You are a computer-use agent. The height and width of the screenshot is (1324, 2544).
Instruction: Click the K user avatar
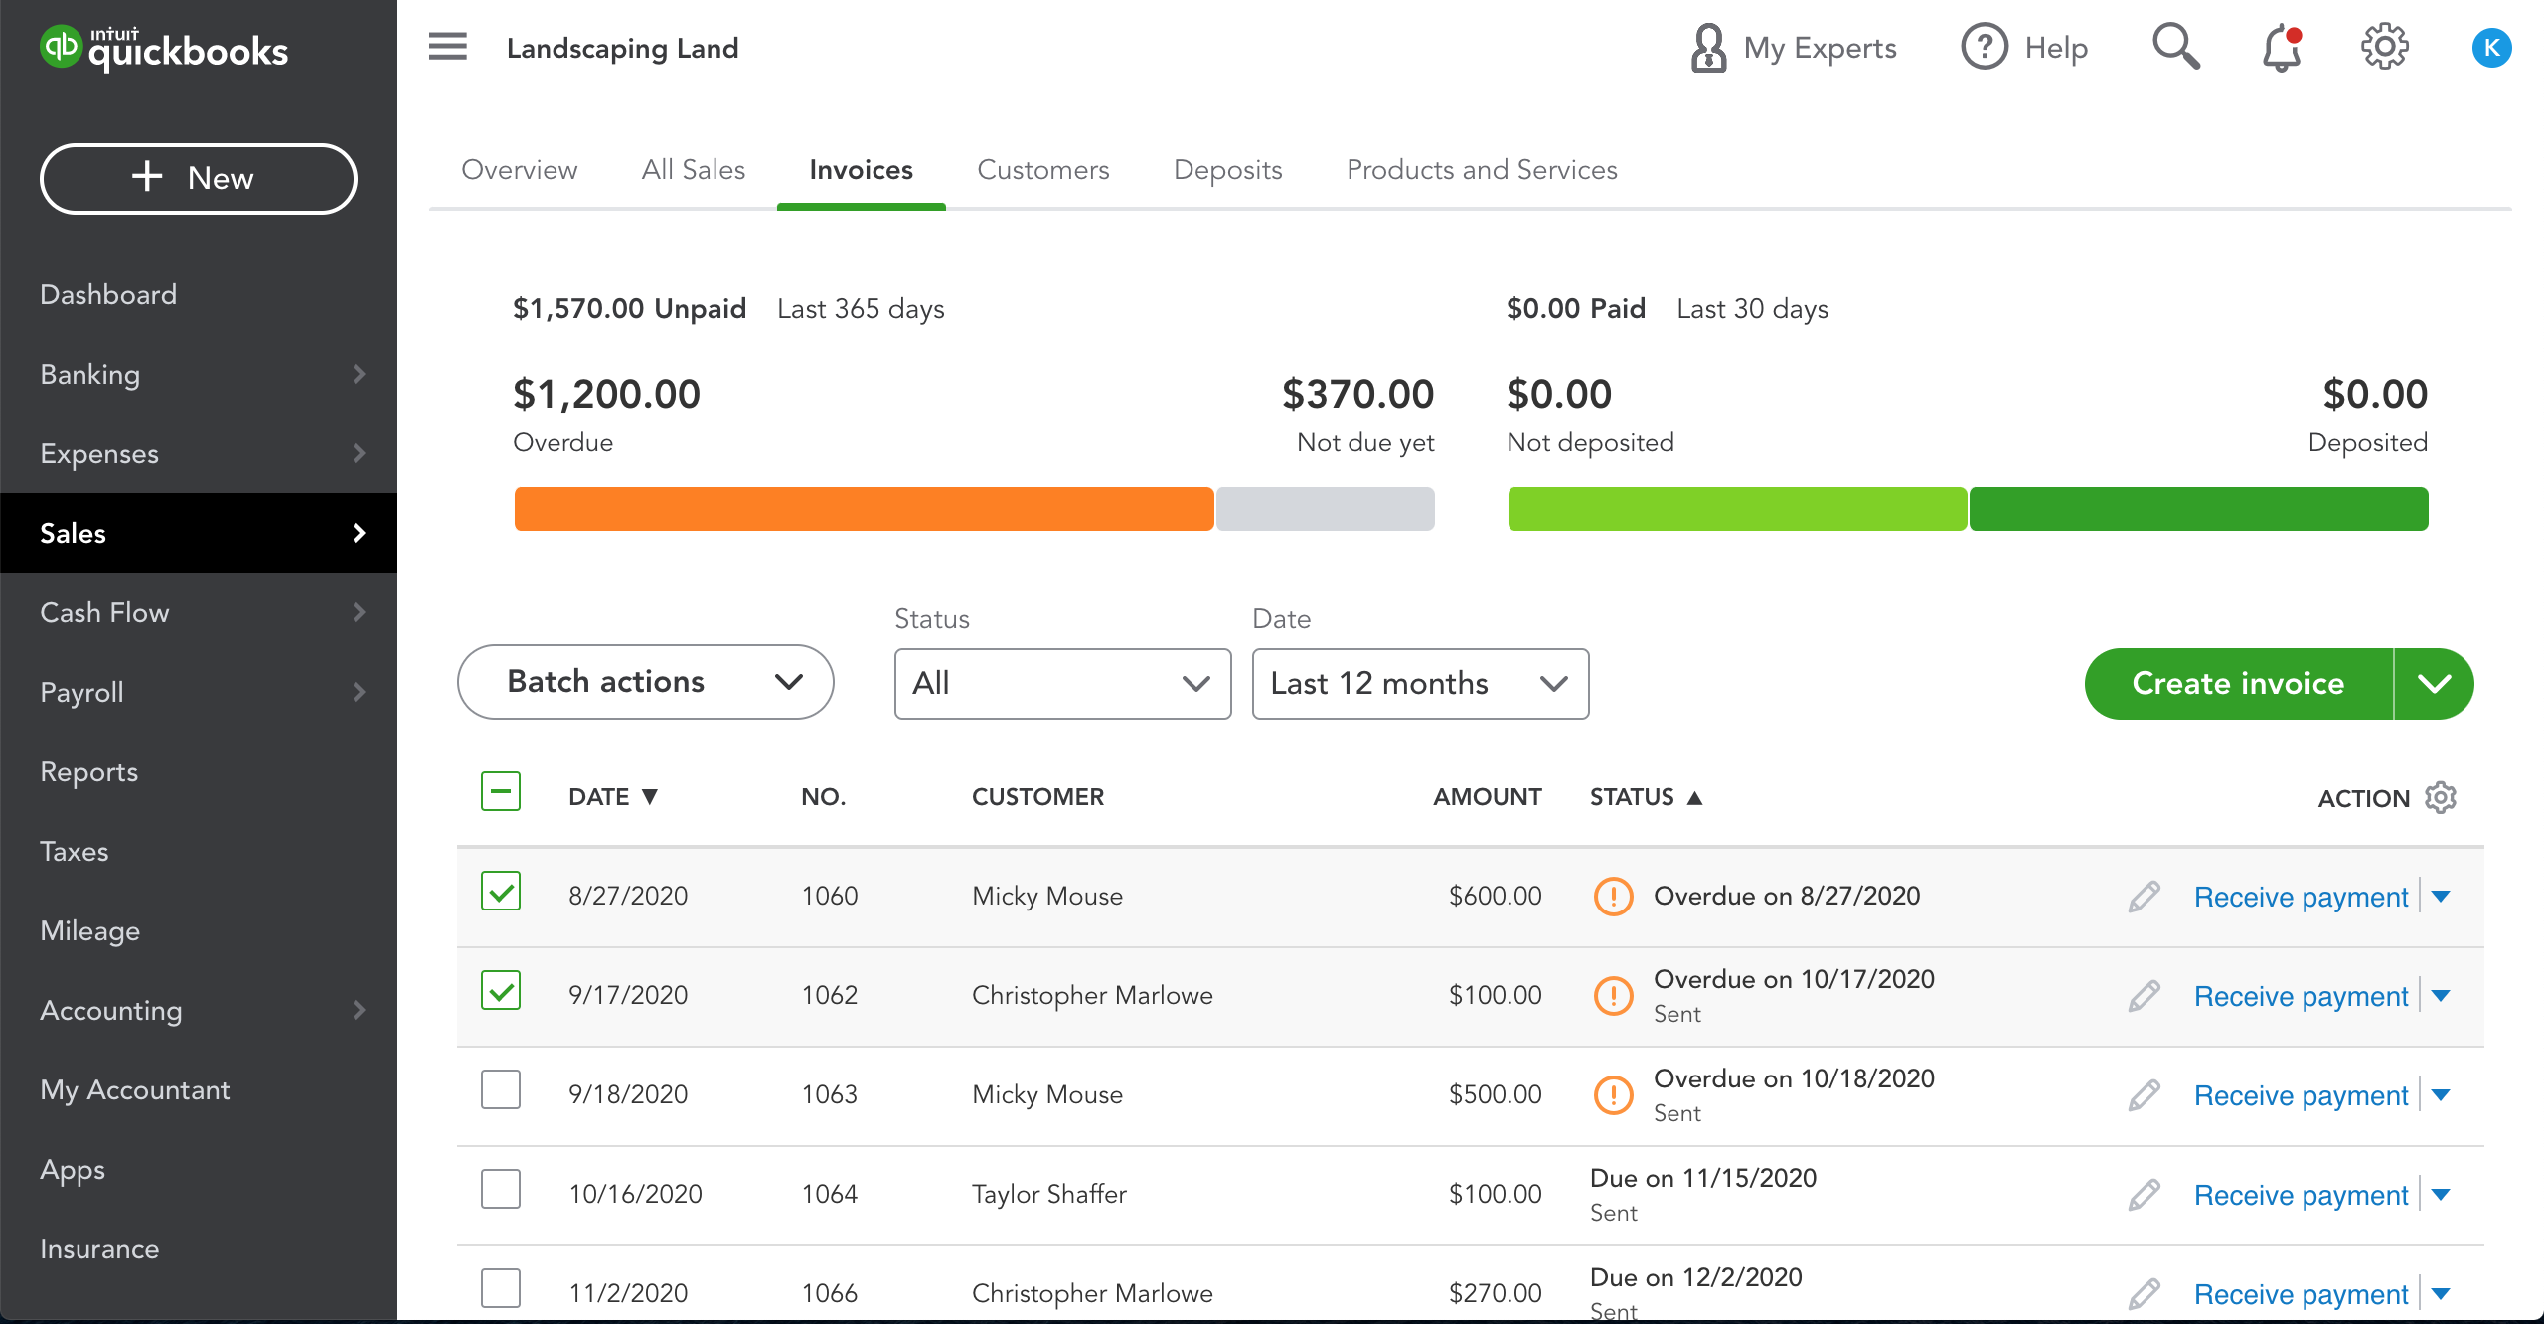[x=2491, y=48]
